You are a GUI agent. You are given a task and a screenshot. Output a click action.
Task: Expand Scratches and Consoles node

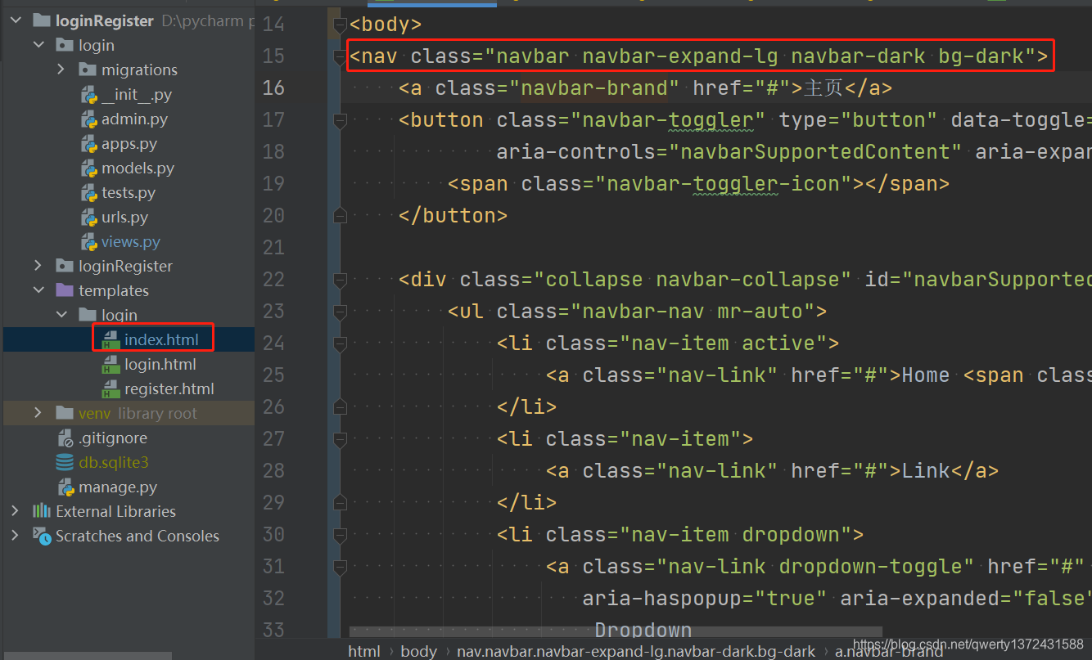(16, 536)
